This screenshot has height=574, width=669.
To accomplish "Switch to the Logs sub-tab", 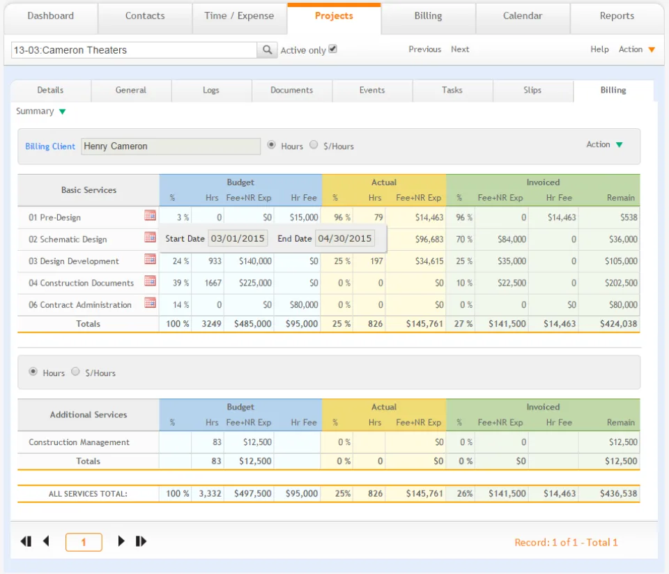I will click(211, 91).
